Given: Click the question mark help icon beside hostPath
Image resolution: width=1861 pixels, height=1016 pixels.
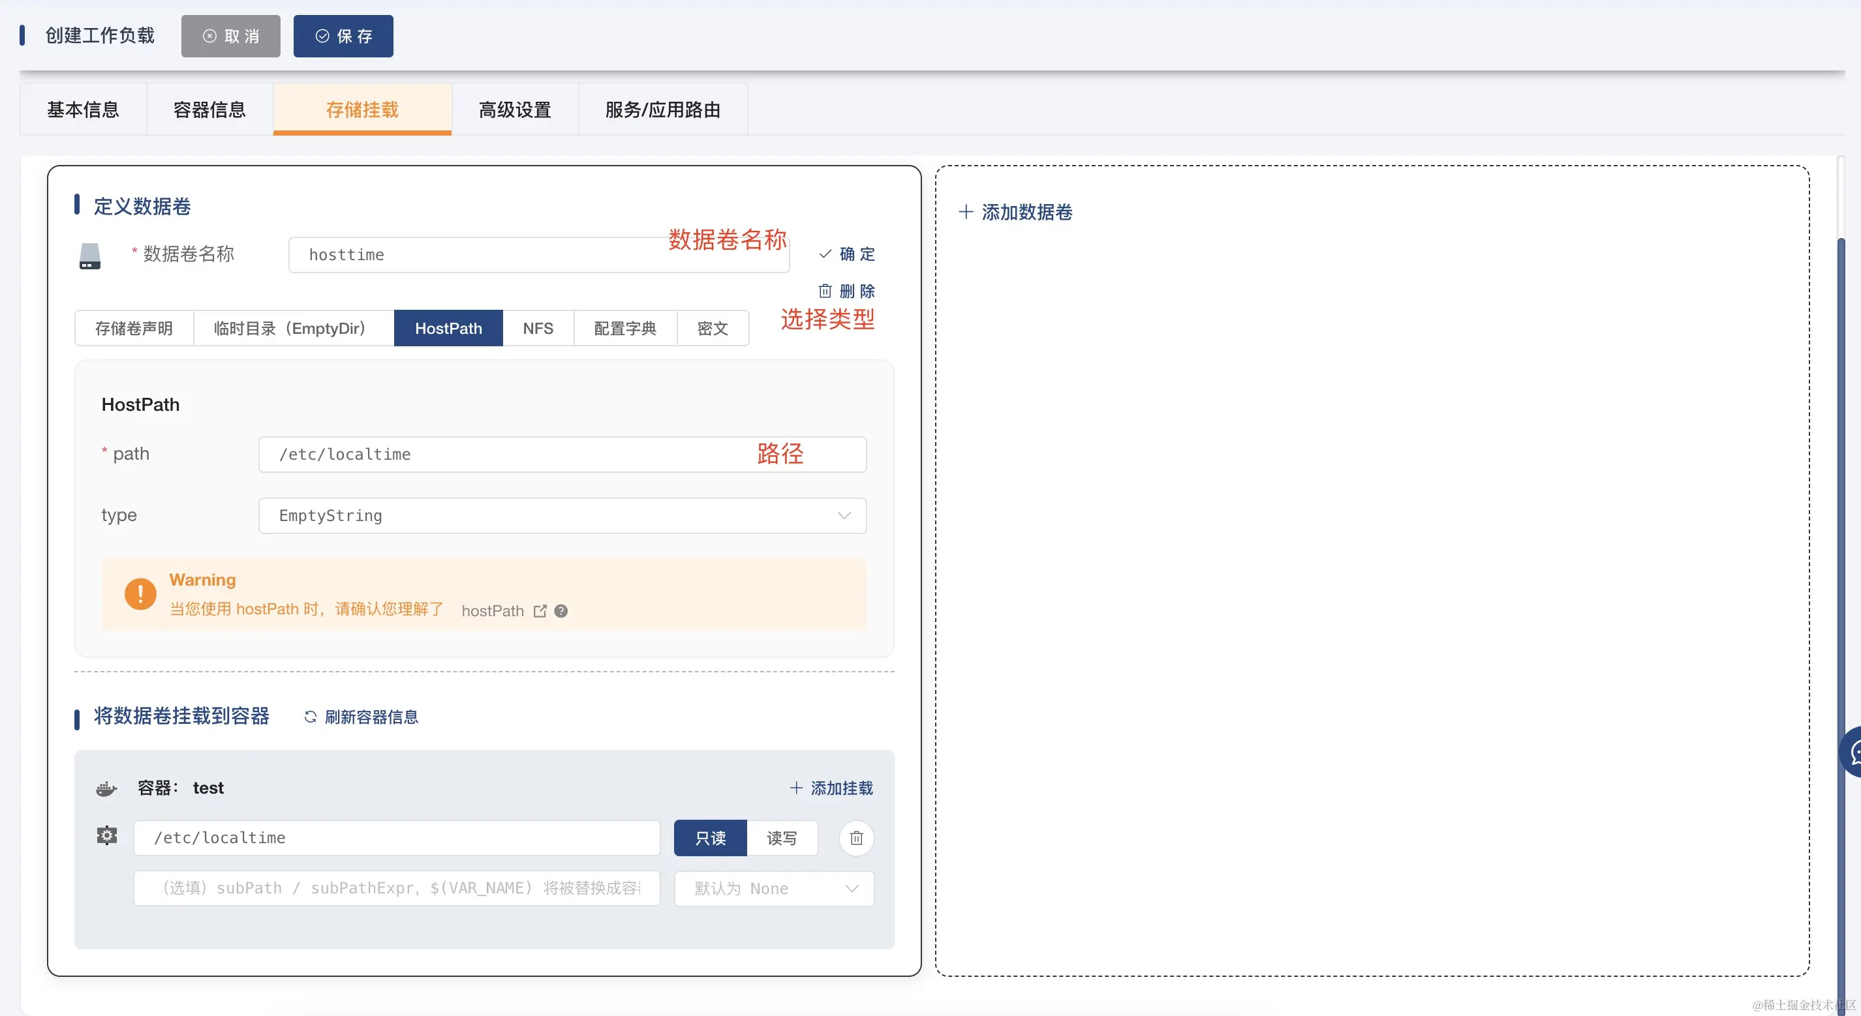Looking at the screenshot, I should (561, 611).
